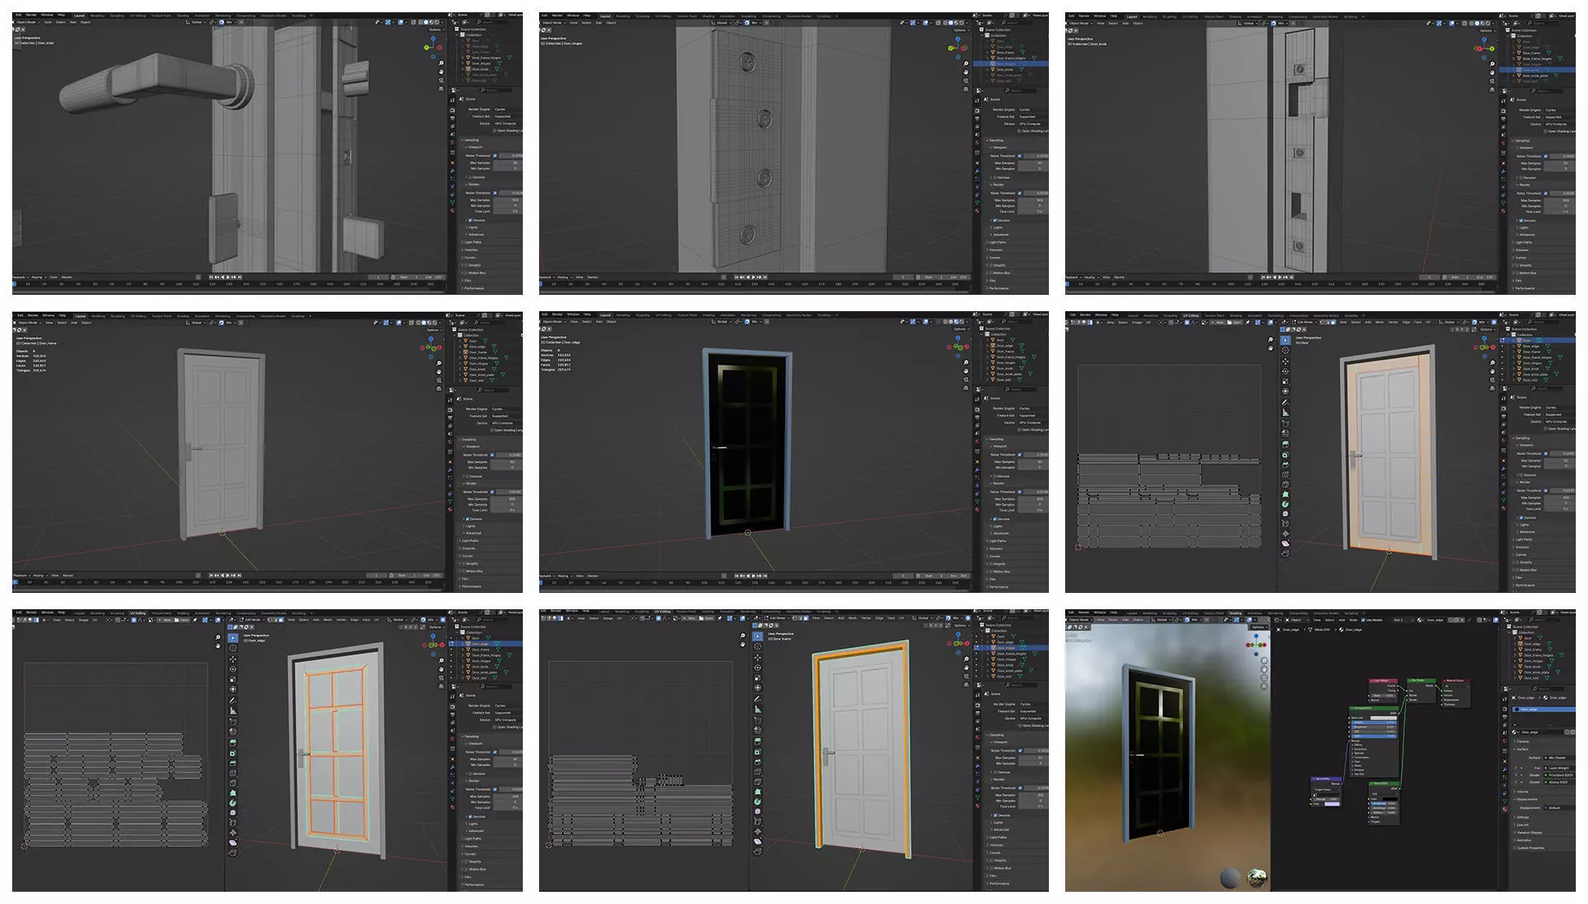The height and width of the screenshot is (904, 1588).
Task: Select Scale tool in orange panel-grid screenshot
Action: (233, 679)
